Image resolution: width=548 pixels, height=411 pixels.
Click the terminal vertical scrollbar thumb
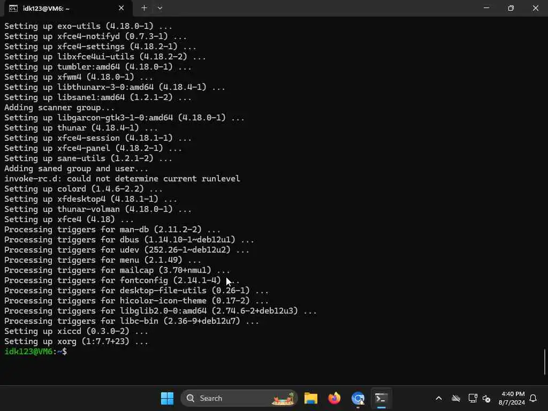544,362
